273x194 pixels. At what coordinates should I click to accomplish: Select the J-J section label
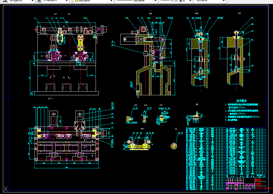(x=176, y=129)
